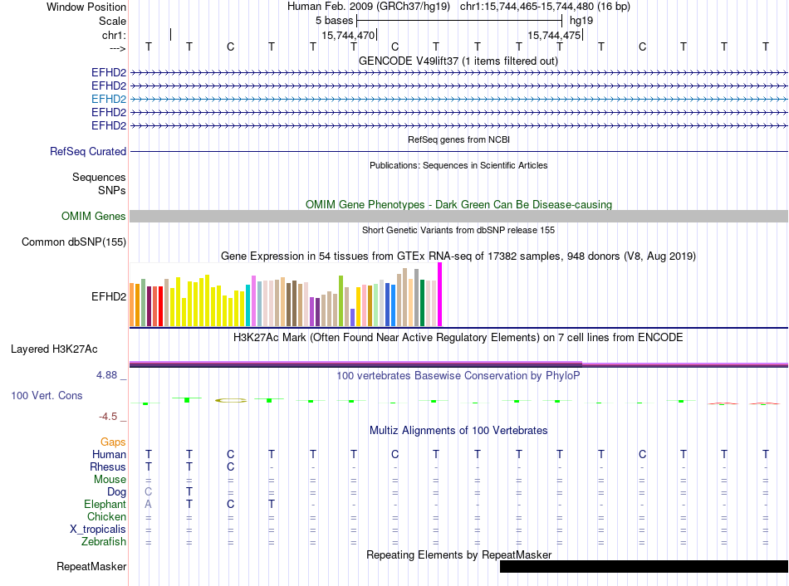Open the GTEx Gene Expression track title
Screen dimensions: 789x586
click(x=458, y=256)
